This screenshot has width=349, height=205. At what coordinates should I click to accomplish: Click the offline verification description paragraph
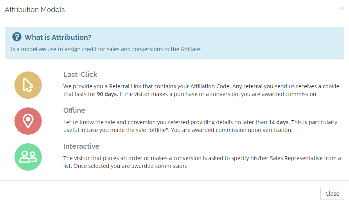[200, 126]
